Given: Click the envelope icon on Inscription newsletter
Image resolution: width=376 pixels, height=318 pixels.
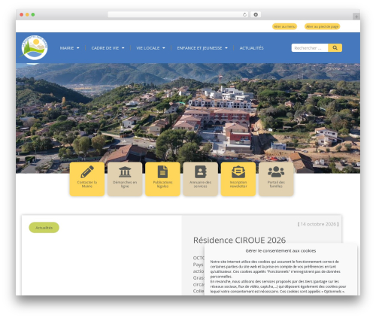Looking at the screenshot, I should (238, 172).
